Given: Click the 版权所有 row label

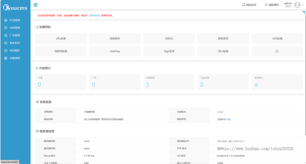Looking at the screenshot, I should (x=182, y=119).
